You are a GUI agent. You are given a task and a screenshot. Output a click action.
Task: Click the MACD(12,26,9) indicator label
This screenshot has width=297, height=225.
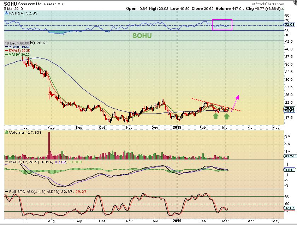pos(24,162)
